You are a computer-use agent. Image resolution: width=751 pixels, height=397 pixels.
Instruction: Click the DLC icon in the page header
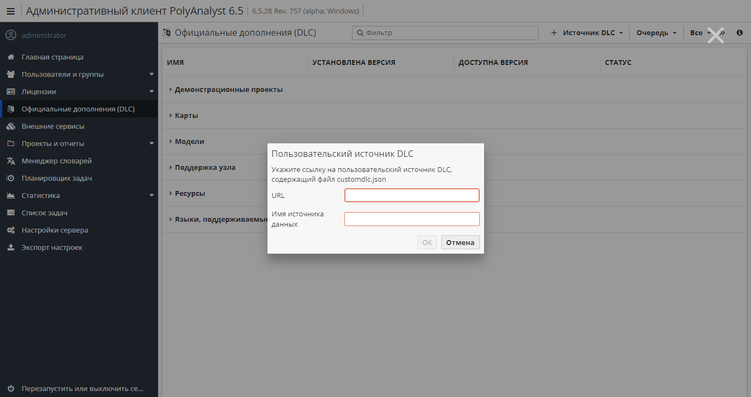pos(167,33)
